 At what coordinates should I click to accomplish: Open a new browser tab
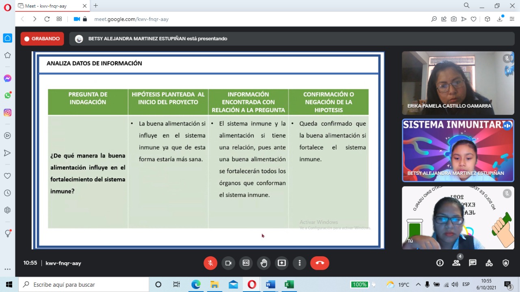96,6
